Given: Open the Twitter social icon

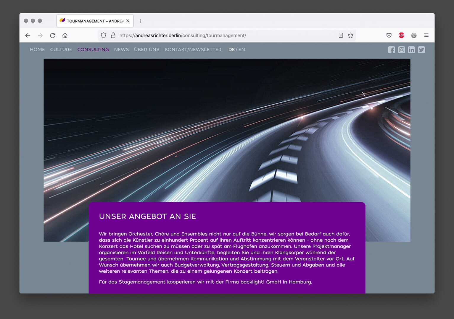Looking at the screenshot, I should point(421,50).
